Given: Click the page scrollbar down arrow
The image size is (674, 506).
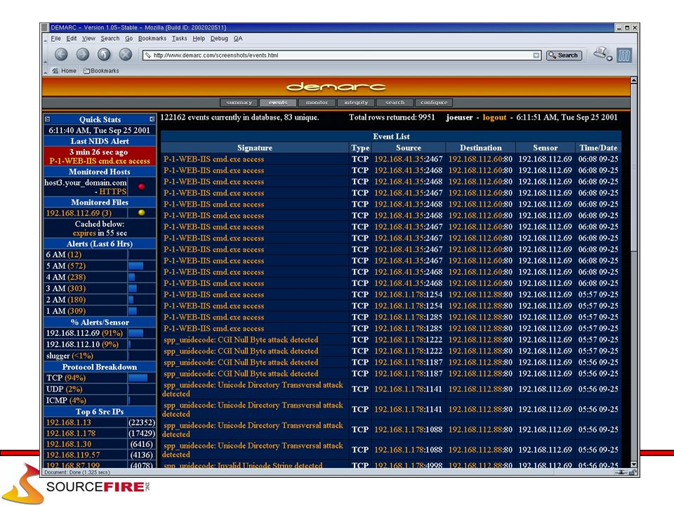Looking at the screenshot, I should (x=633, y=465).
